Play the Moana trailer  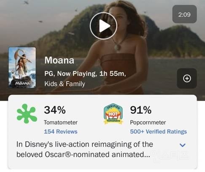coord(103,26)
